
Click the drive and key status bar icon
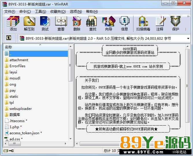coord(9,151)
